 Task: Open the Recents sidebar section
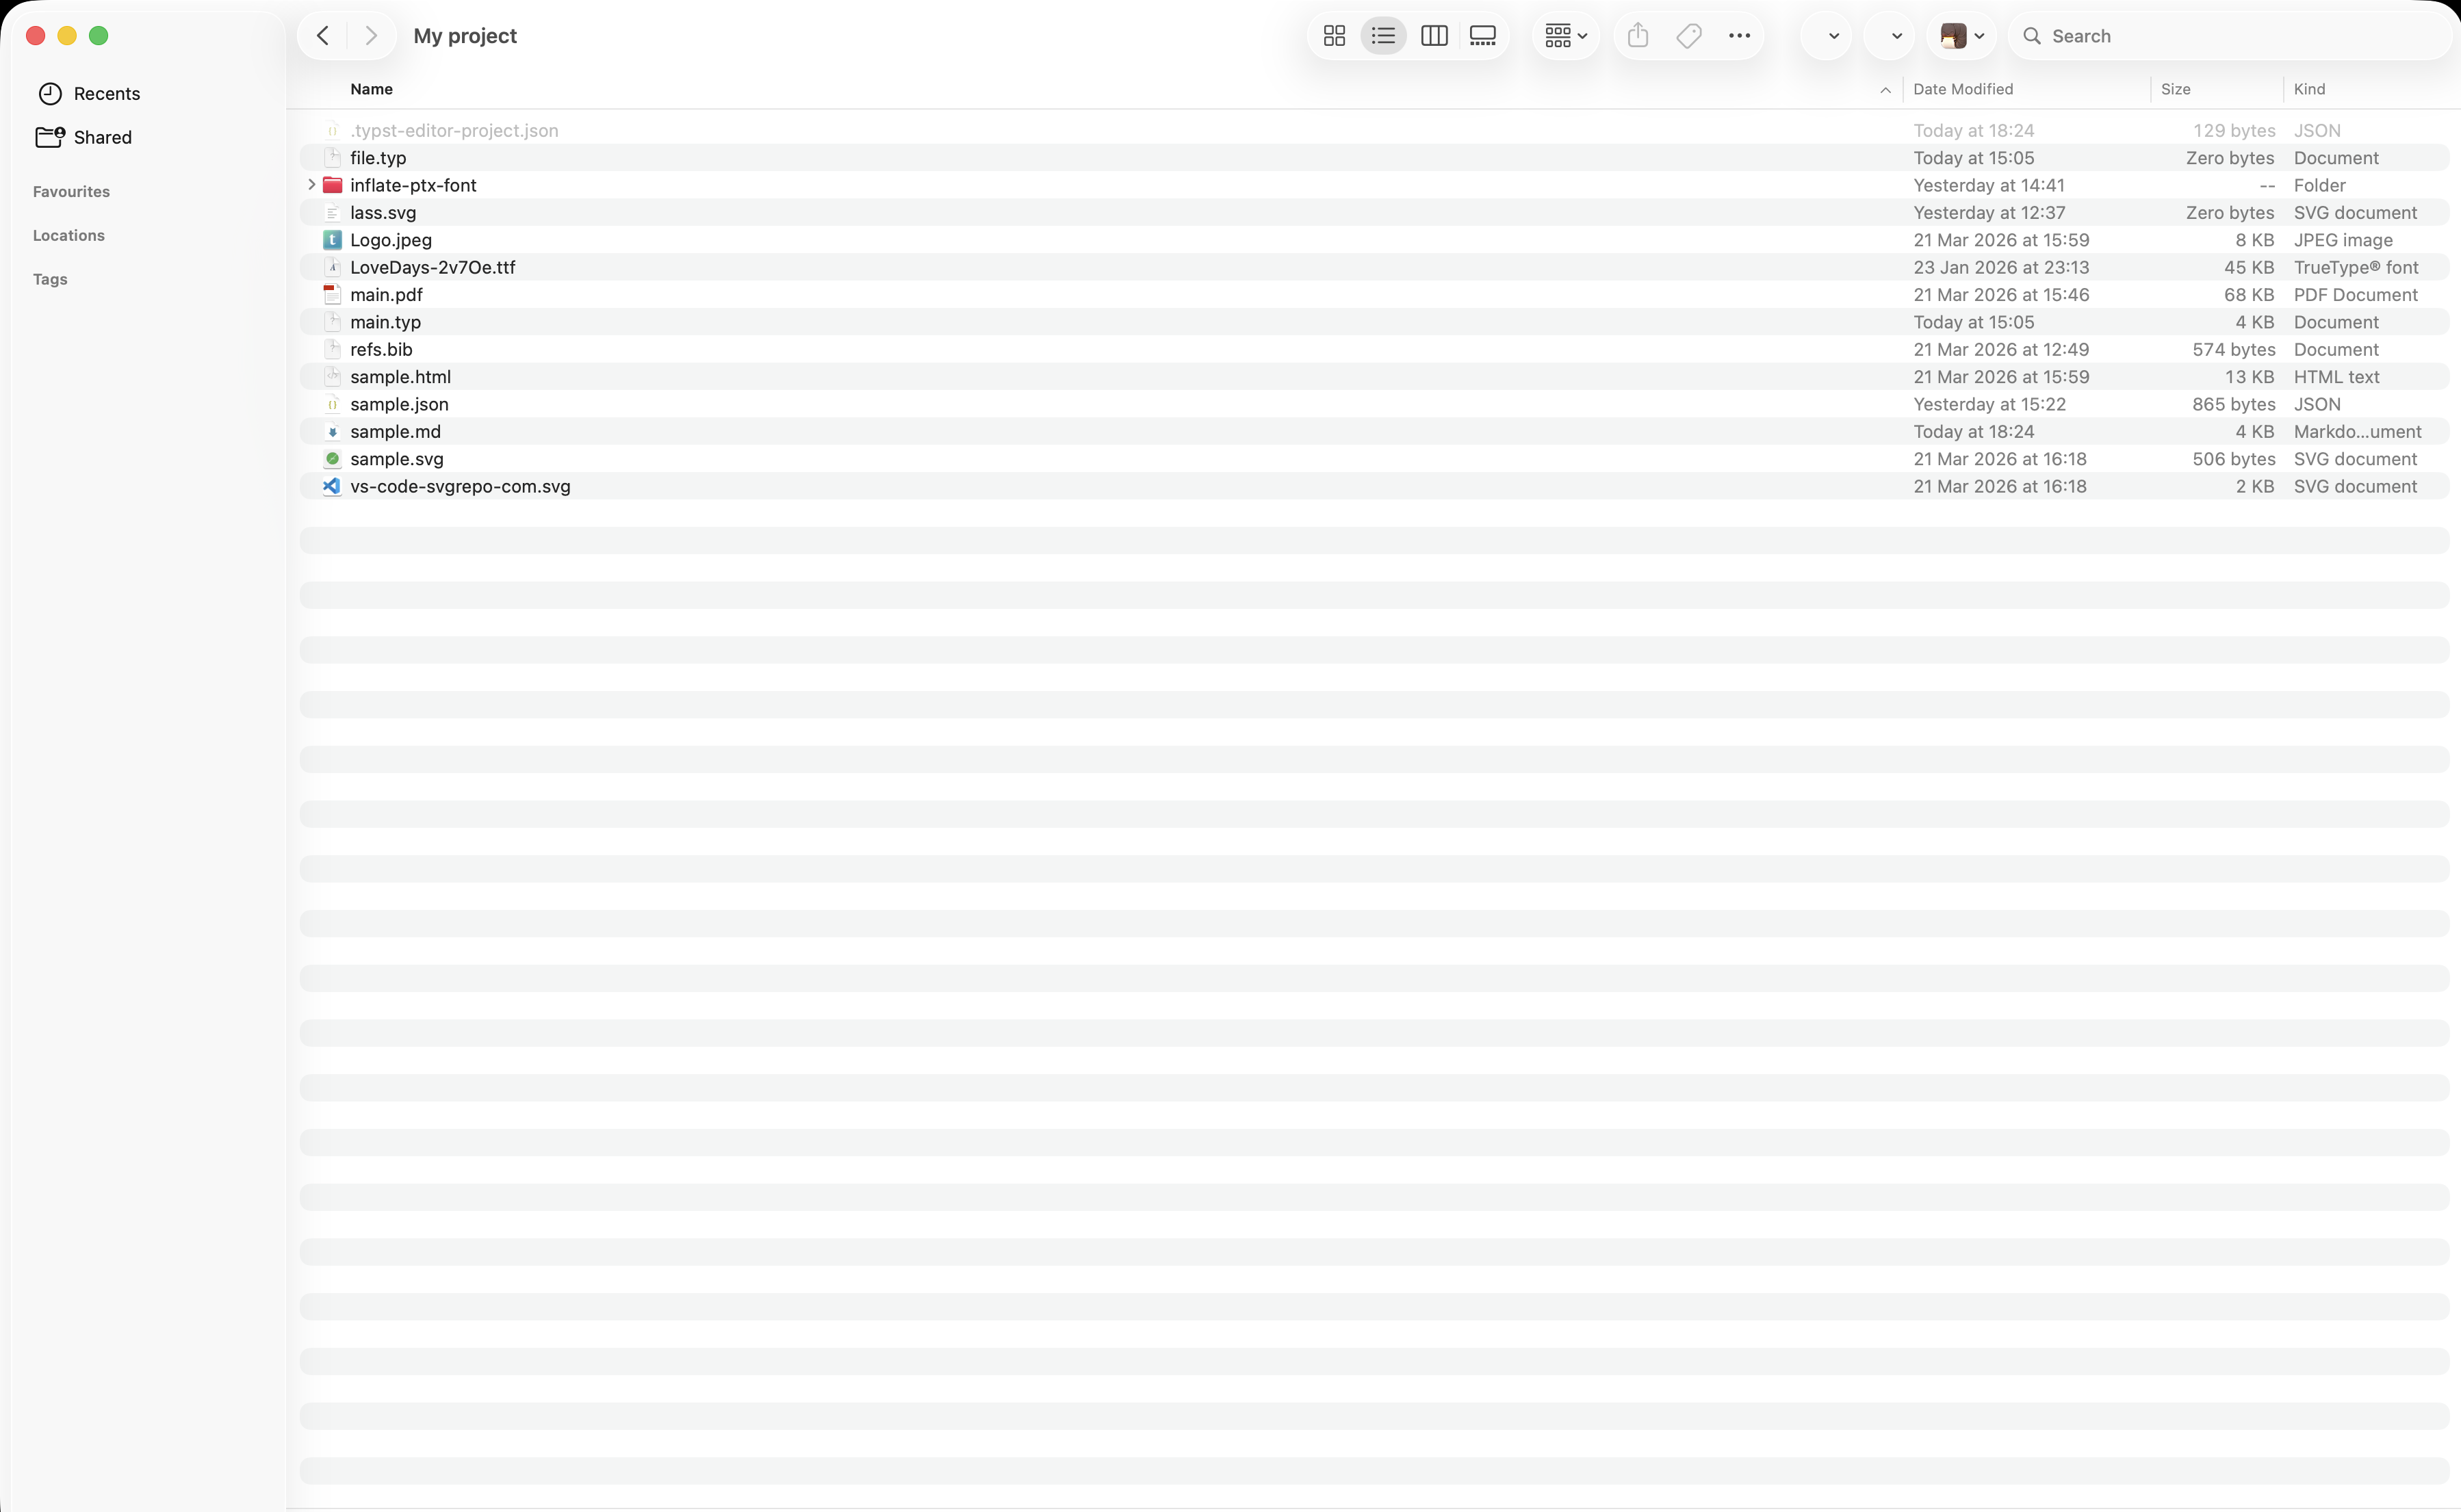pyautogui.click(x=106, y=93)
